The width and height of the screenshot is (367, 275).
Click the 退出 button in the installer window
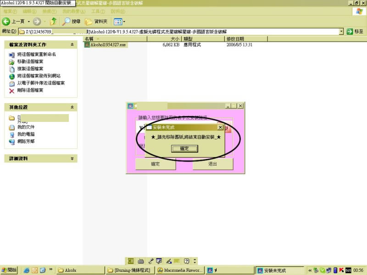pos(213,164)
